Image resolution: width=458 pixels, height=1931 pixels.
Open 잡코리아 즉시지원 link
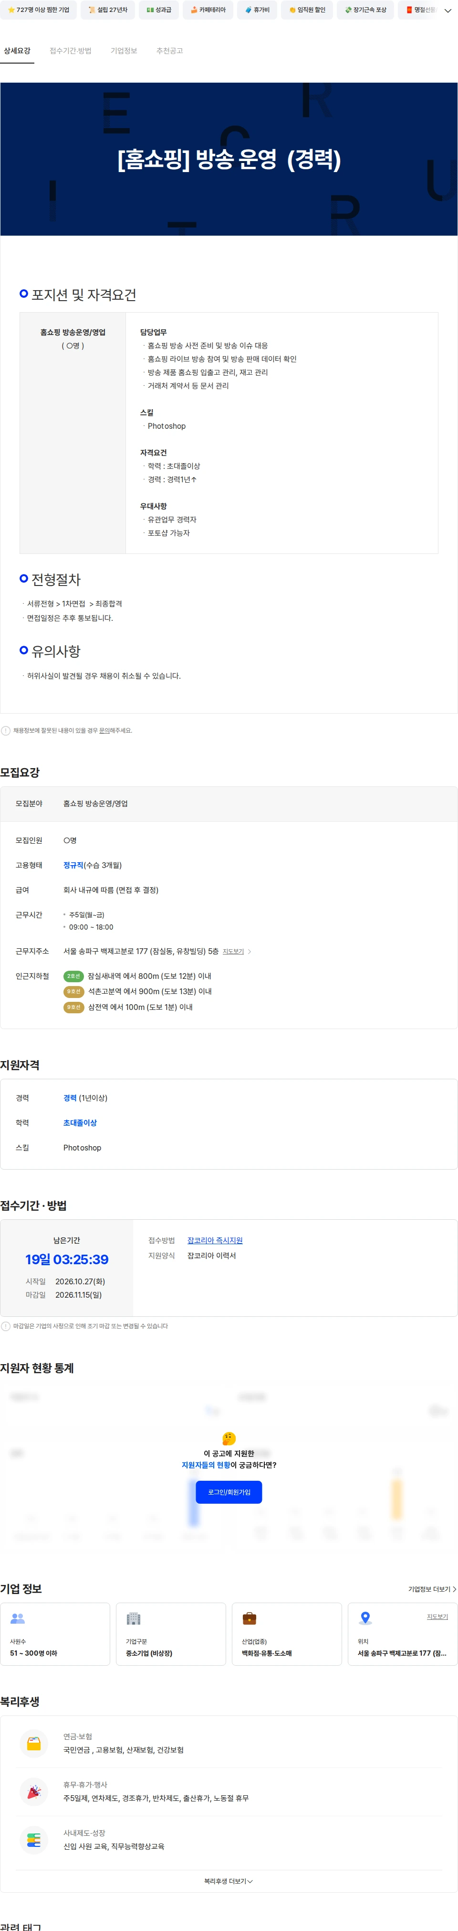pyautogui.click(x=215, y=1241)
